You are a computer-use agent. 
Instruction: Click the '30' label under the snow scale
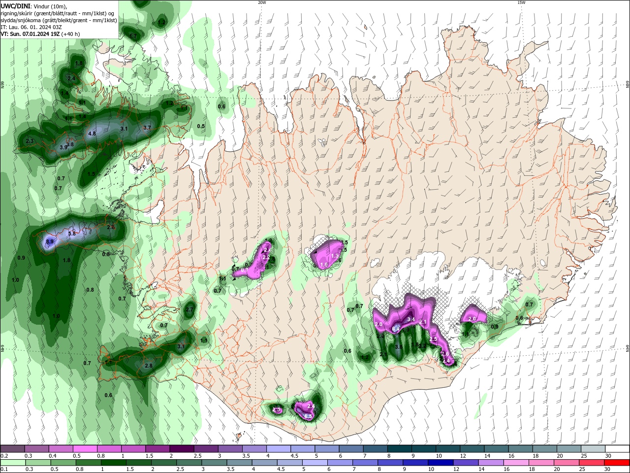pyautogui.click(x=608, y=456)
